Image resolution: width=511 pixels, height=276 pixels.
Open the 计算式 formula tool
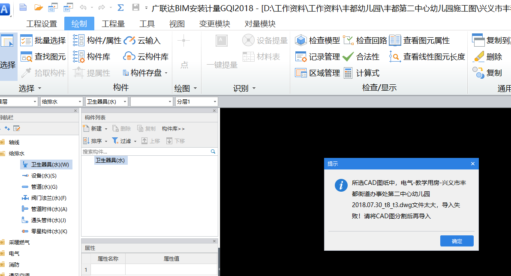point(362,73)
